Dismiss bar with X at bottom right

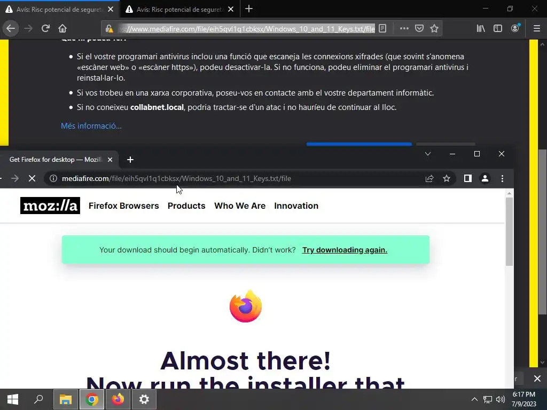pos(537,379)
